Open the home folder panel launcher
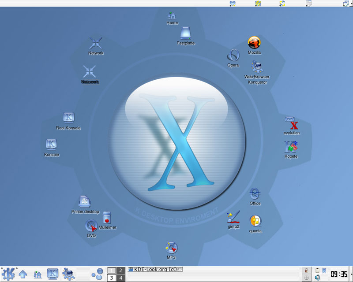Image resolution: width=353 pixels, height=282 pixels. (38, 275)
